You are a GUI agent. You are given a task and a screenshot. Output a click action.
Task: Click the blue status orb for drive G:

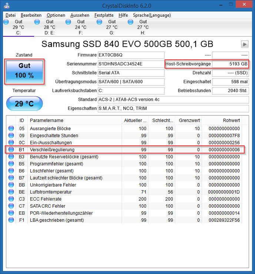coord(99,22)
